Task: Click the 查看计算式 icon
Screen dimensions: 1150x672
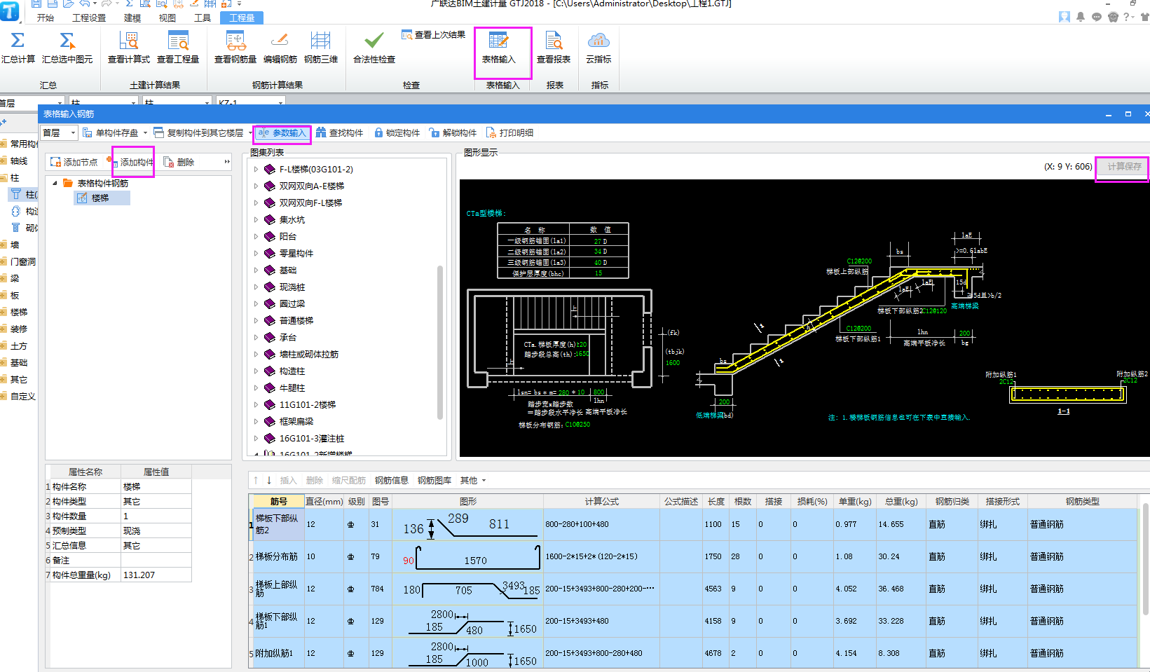Action: pyautogui.click(x=128, y=41)
